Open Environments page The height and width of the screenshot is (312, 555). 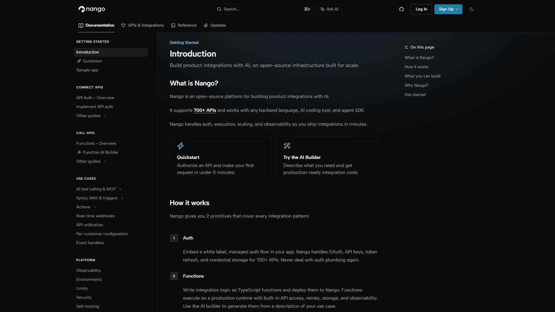pyautogui.click(x=89, y=279)
